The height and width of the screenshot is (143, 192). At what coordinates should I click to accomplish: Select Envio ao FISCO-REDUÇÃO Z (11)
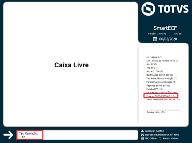click(x=161, y=93)
